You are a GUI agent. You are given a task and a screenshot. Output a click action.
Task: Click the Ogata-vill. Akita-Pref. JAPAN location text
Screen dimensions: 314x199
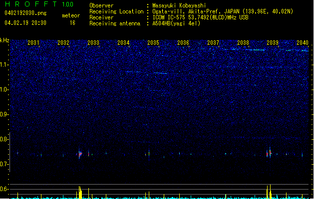click(223, 11)
